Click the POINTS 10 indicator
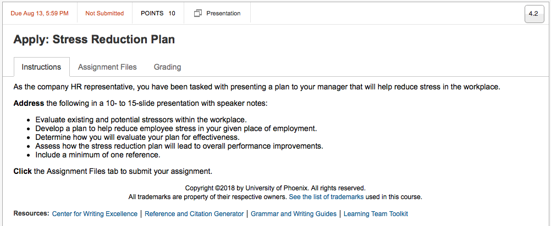The width and height of the screenshot is (551, 226). pos(158,13)
